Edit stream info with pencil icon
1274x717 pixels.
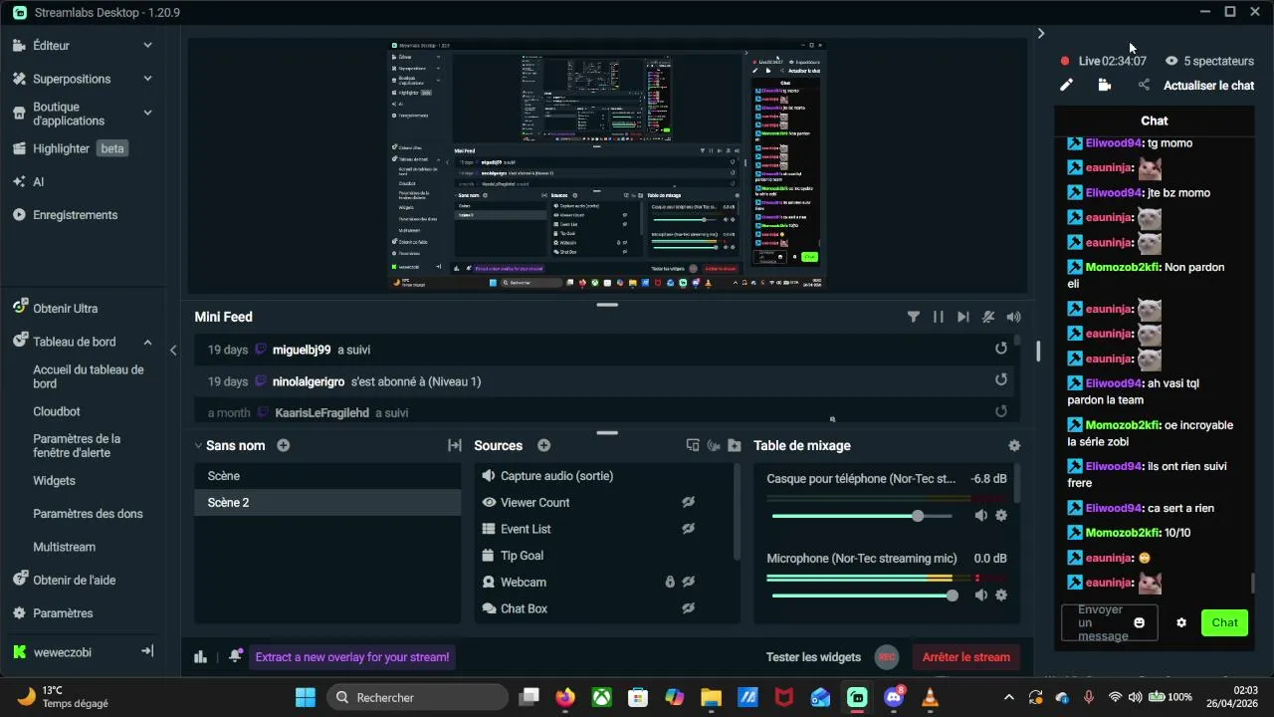pyautogui.click(x=1066, y=86)
